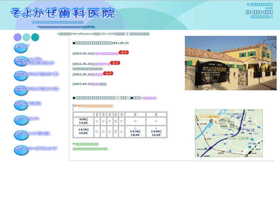The width and height of the screenshot is (280, 209).
Task: Open そよかぜだより navigation button
Action: coord(36,149)
